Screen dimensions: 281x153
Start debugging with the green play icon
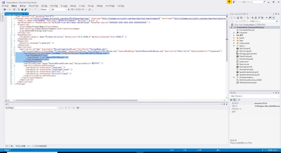pos(69,10)
